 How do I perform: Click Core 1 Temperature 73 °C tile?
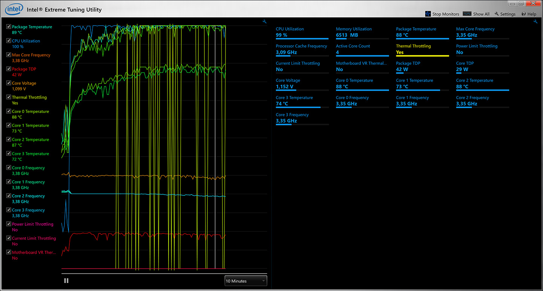422,84
